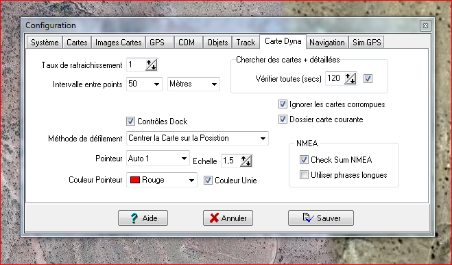Click the Annuler cancel button

point(228,218)
